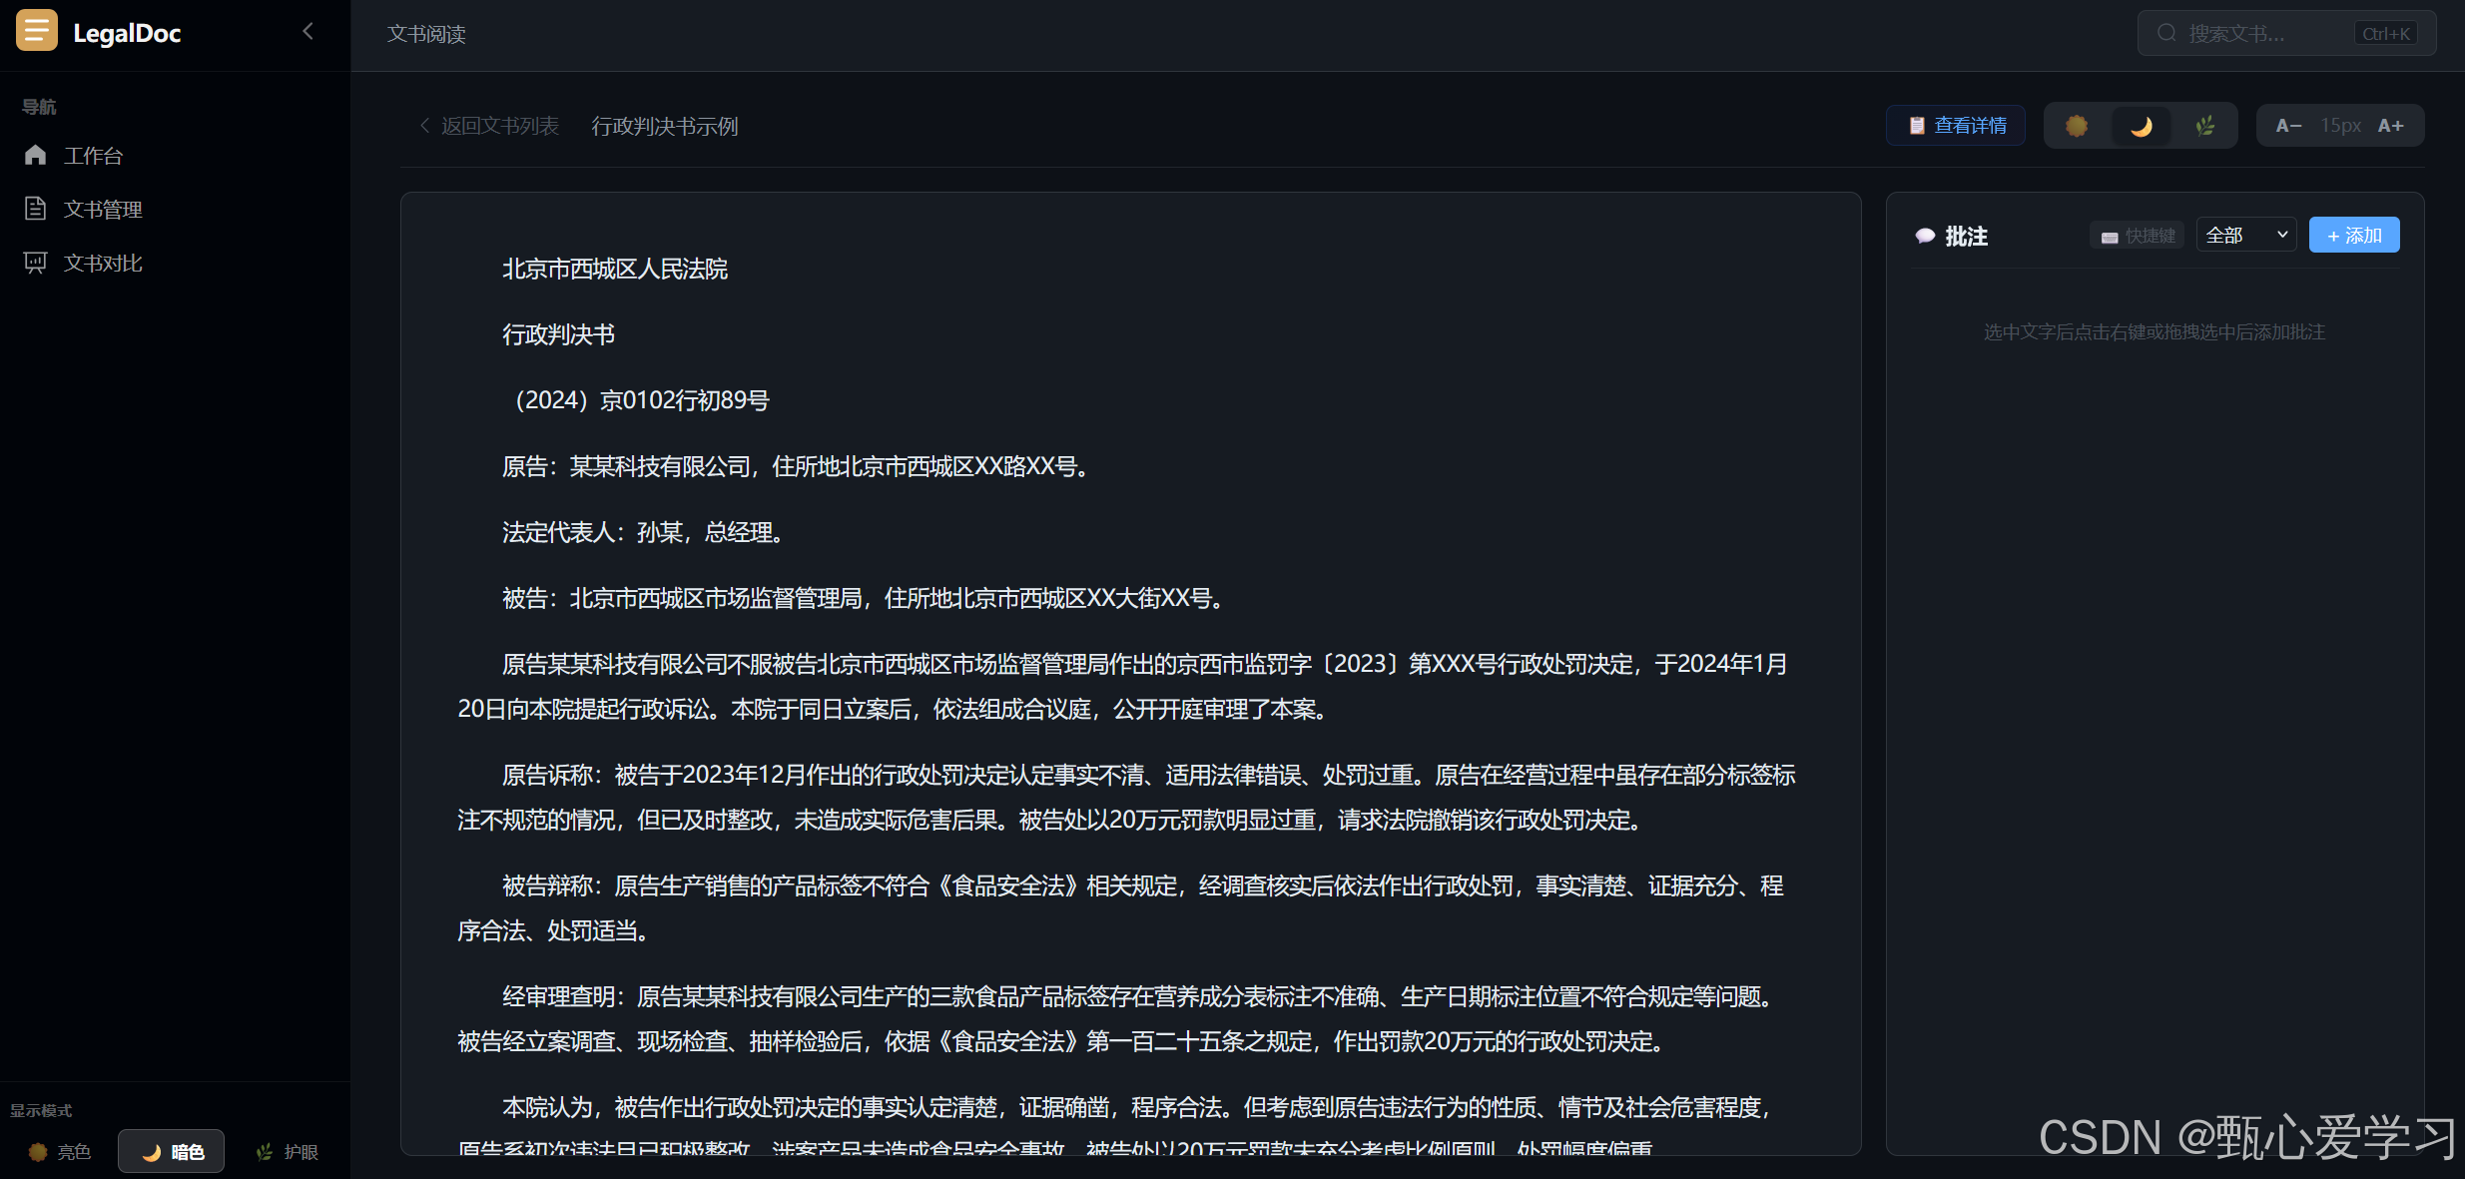Increase font size with A+ button
2465x1179 pixels.
click(2390, 126)
